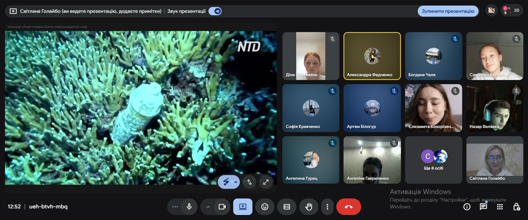The width and height of the screenshot is (528, 220).
Task: Leave the call with red hang-up button
Action: click(349, 206)
